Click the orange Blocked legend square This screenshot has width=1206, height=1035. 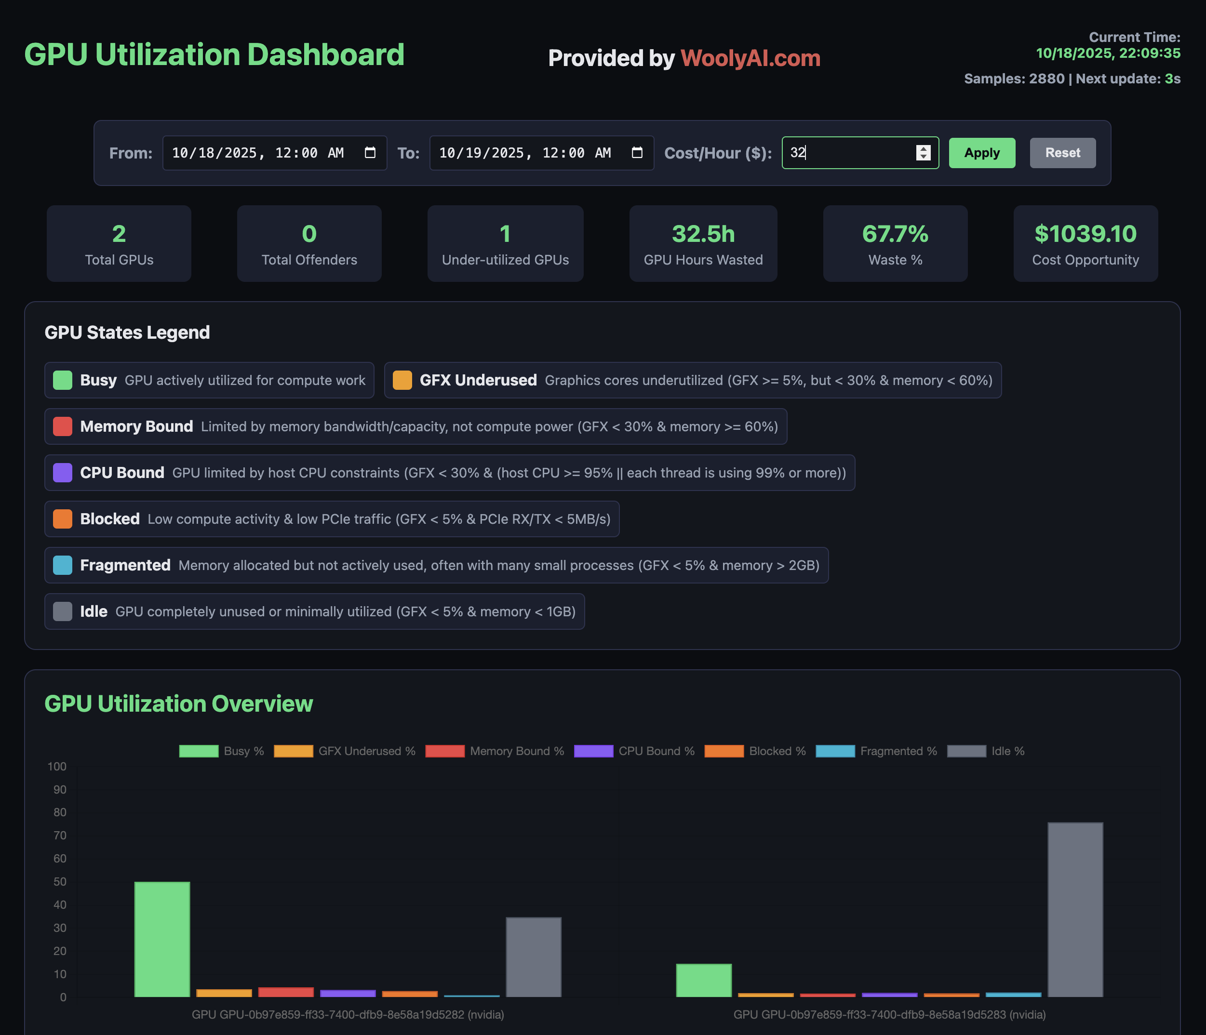pyautogui.click(x=62, y=518)
